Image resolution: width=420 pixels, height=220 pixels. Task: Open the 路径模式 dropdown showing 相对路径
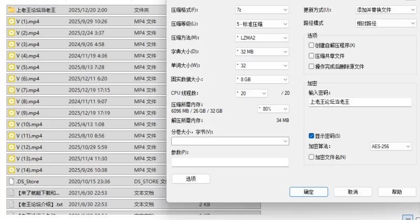pyautogui.click(x=386, y=23)
